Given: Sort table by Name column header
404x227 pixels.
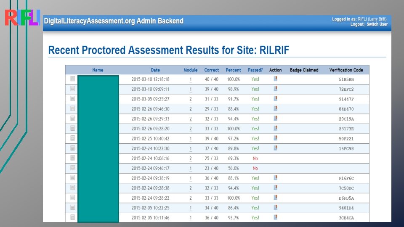Looking at the screenshot, I should [98, 70].
